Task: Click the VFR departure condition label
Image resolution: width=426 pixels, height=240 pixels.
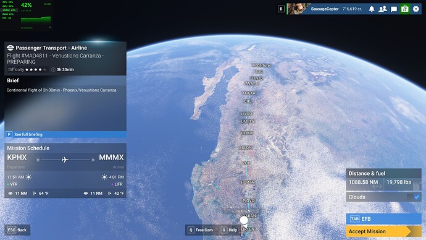Action: click(x=14, y=184)
